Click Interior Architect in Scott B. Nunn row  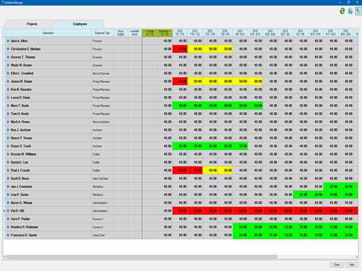(x=100, y=178)
